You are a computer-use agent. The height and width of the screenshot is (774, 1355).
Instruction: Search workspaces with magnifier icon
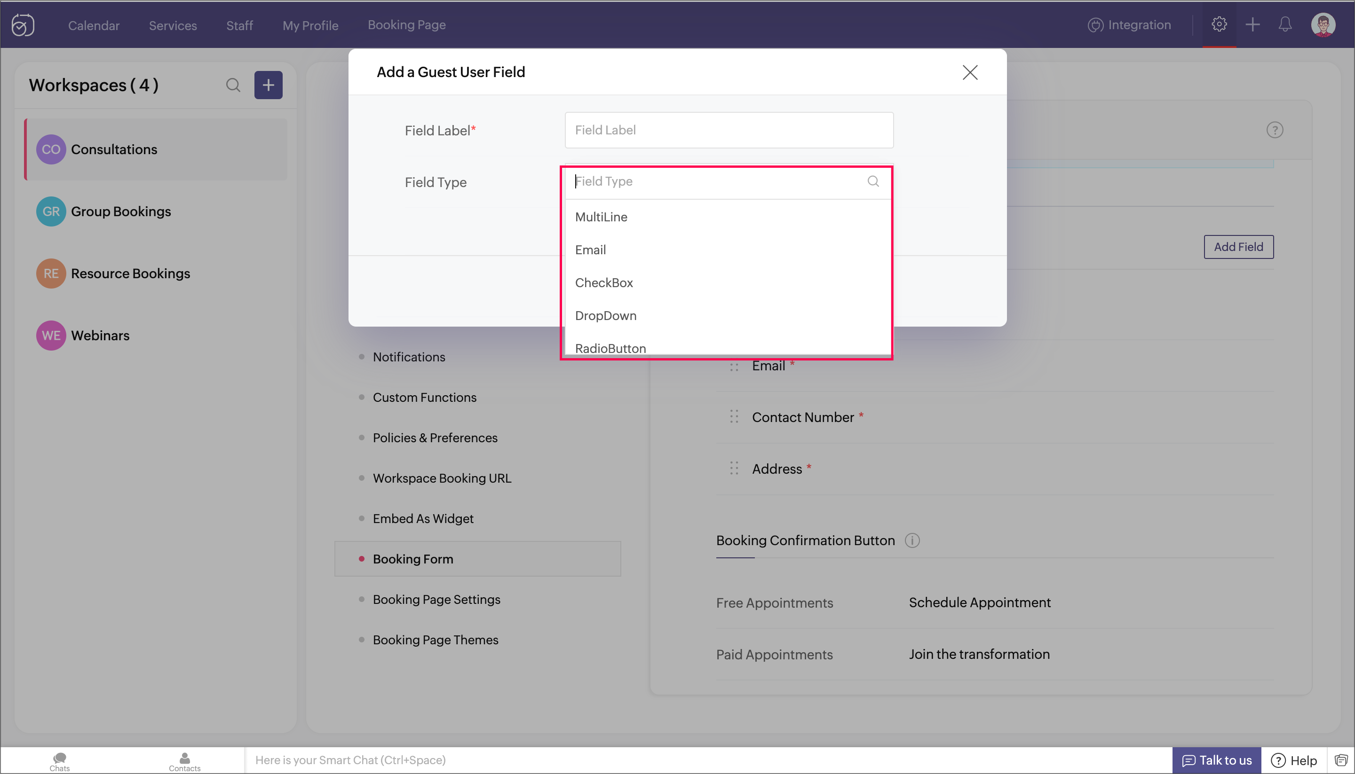click(x=232, y=85)
